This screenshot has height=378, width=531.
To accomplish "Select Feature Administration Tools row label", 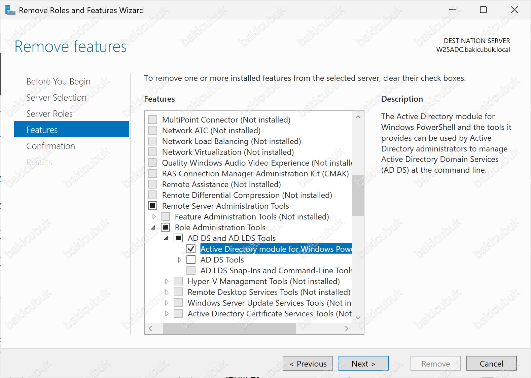I will pyautogui.click(x=252, y=217).
